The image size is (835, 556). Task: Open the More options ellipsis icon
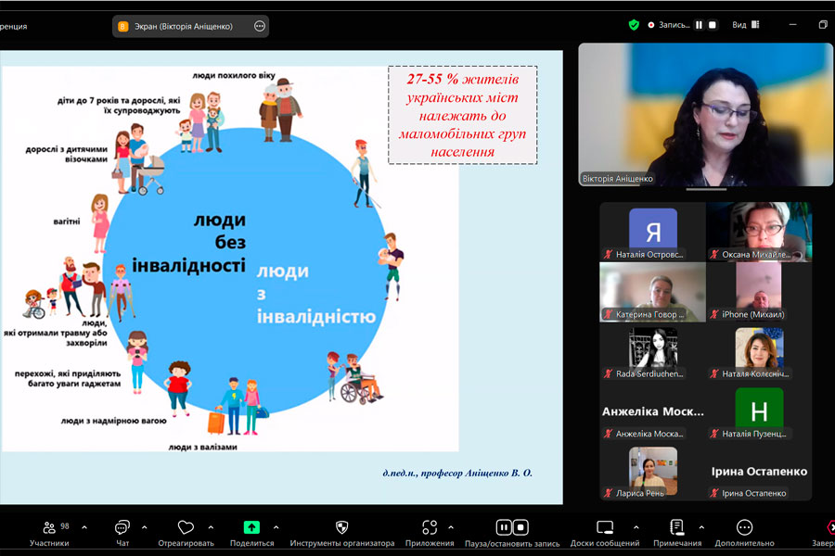click(x=744, y=527)
